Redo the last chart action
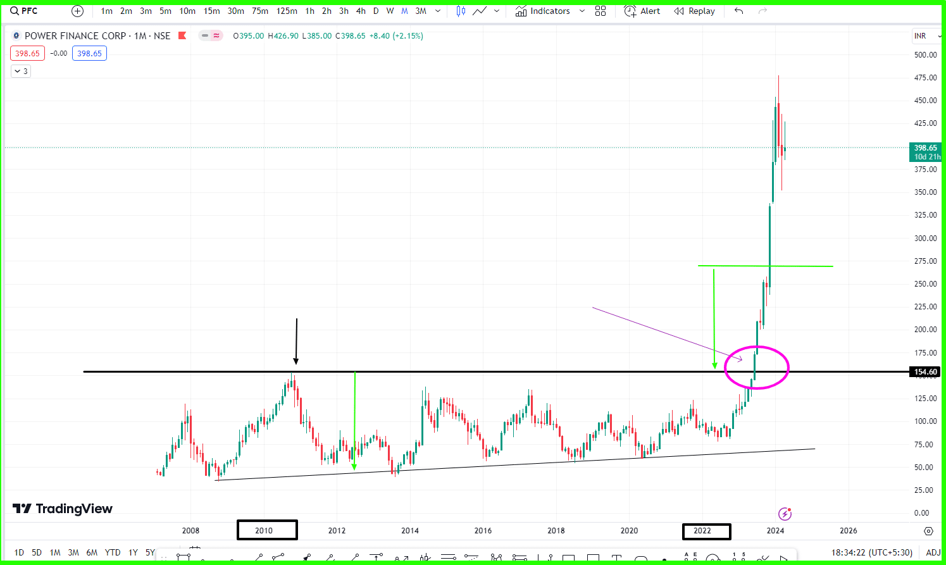This screenshot has width=946, height=565. pos(762,11)
